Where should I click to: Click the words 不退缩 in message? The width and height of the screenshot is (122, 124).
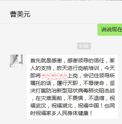96,98
